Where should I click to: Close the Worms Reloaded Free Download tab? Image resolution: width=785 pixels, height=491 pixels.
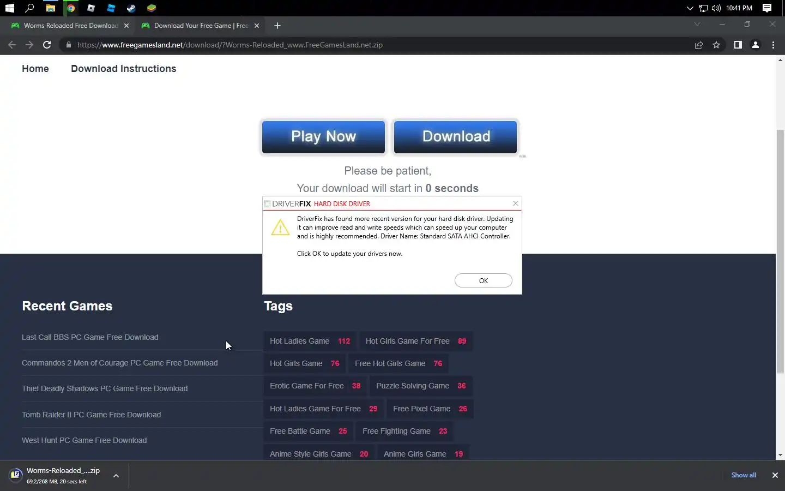[126, 26]
